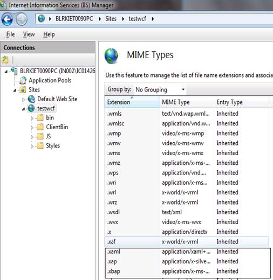Open the Help menu

coord(49,34)
